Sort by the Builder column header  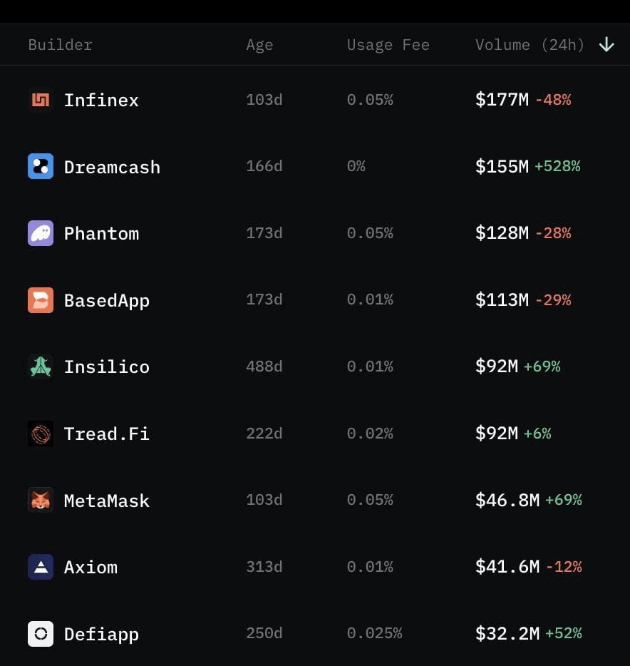tap(60, 45)
